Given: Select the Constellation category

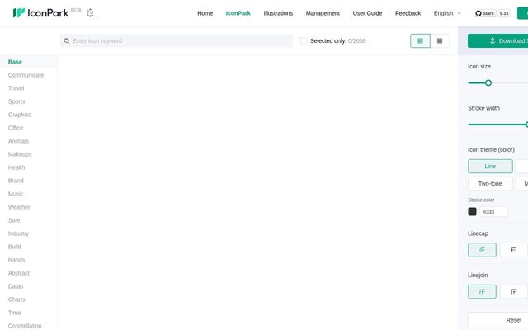Looking at the screenshot, I should (x=25, y=326).
